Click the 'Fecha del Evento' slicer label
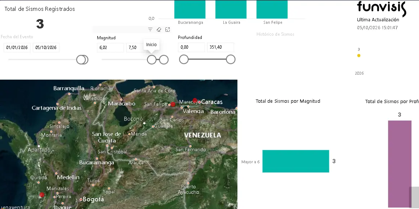 [x=17, y=37]
